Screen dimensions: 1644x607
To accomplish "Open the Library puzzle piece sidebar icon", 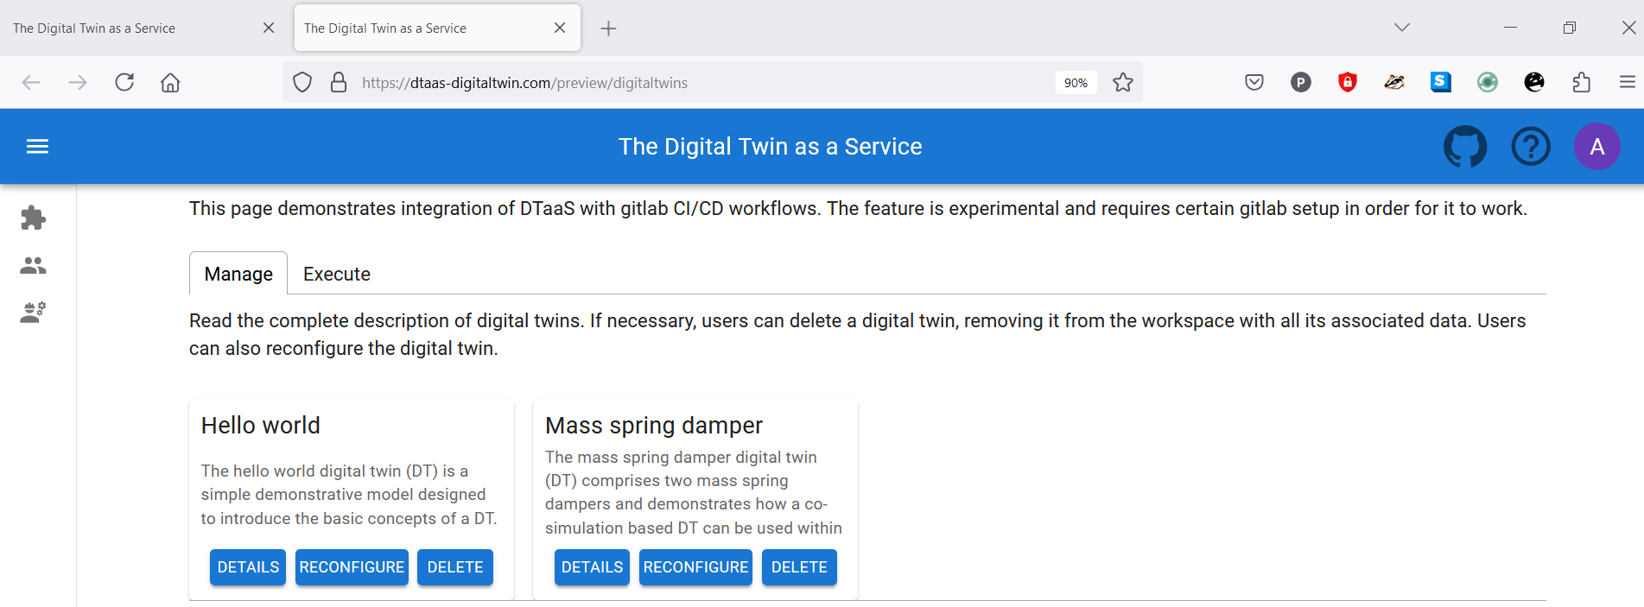I will pyautogui.click(x=34, y=218).
